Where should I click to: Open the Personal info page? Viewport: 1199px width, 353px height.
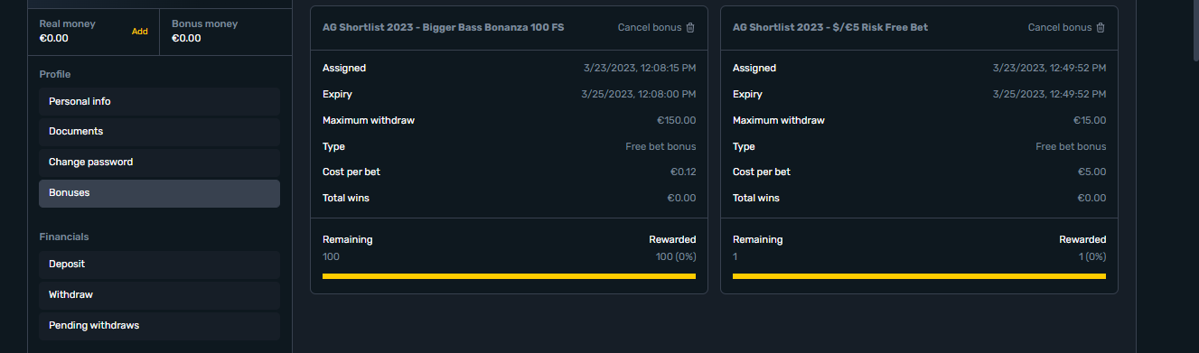coord(159,102)
